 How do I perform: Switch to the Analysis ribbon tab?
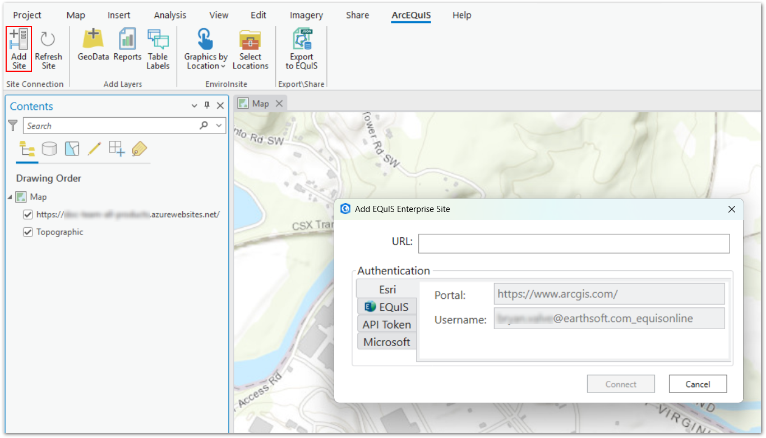[170, 15]
